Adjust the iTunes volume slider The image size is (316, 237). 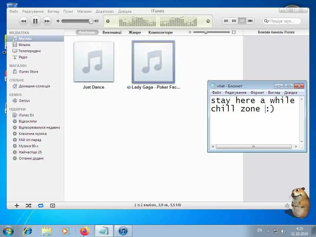[91, 21]
